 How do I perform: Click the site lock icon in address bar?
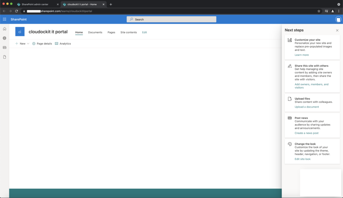(x=24, y=11)
